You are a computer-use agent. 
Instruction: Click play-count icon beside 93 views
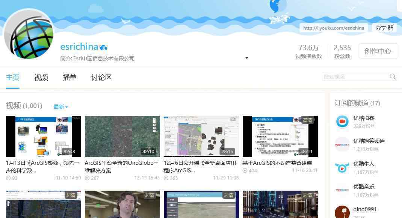click(x=8, y=178)
